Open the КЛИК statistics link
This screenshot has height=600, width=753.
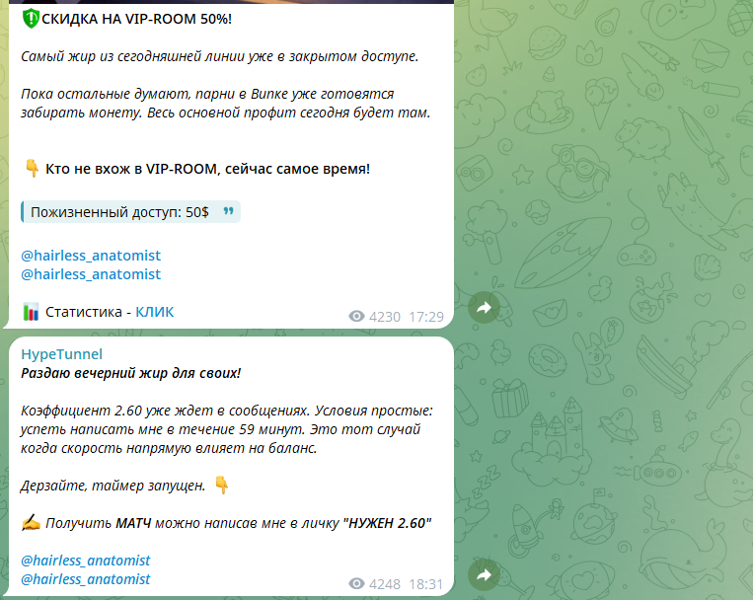tap(155, 312)
